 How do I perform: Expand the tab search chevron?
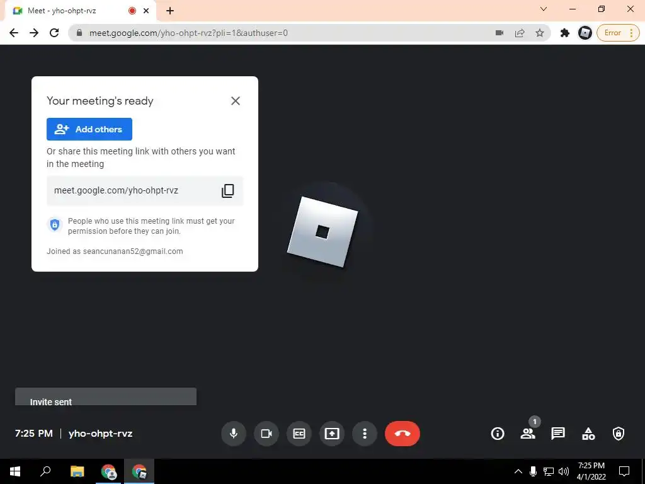(544, 9)
